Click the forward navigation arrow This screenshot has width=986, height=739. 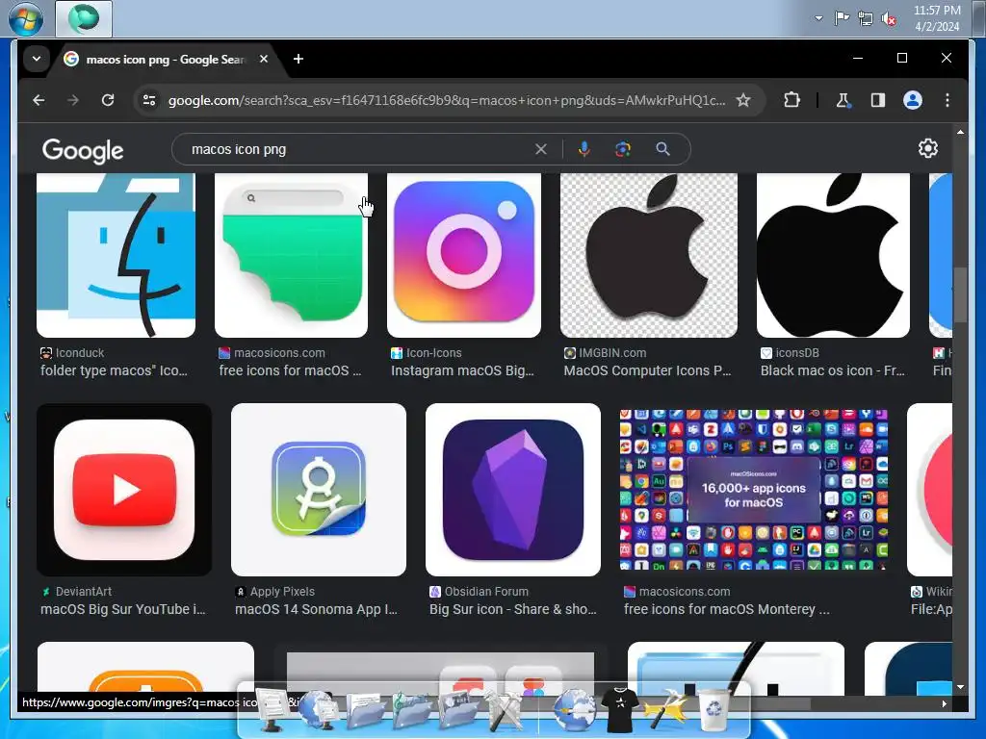[73, 100]
